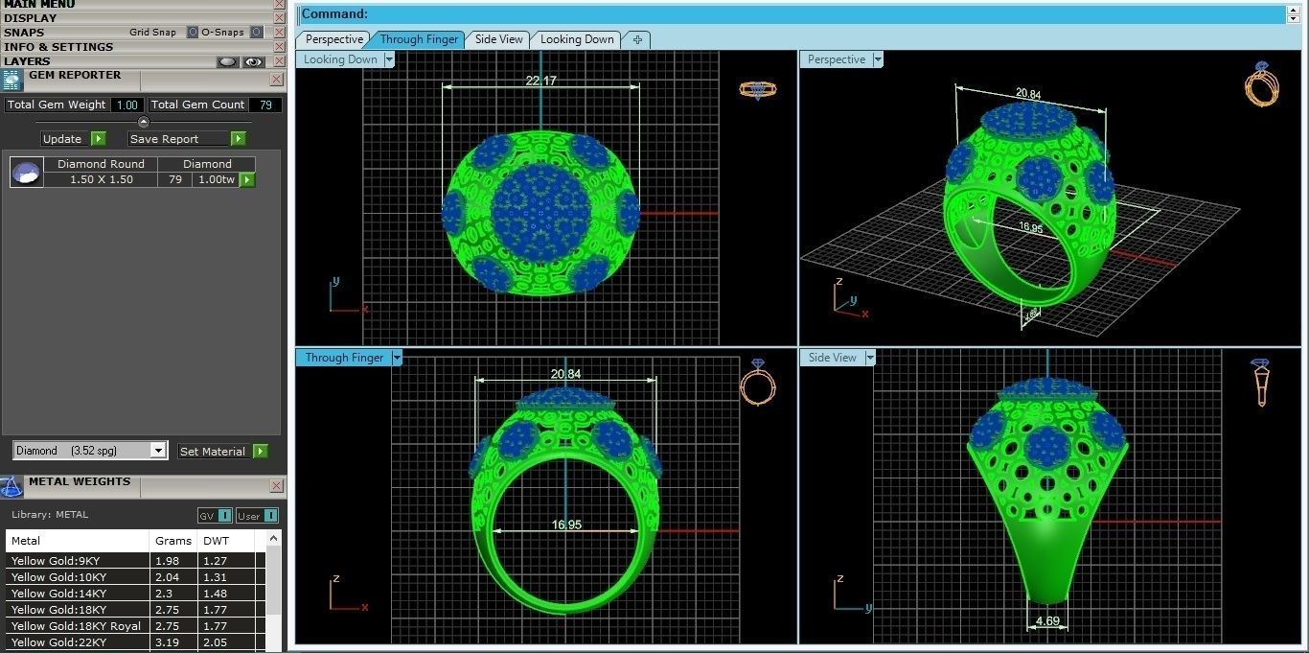The image size is (1309, 653).
Task: Expand the LAYERS panel header
Action: pos(27,61)
